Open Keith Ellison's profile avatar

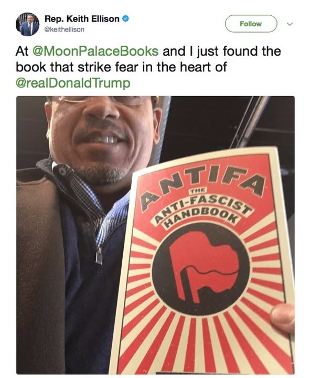[27, 24]
